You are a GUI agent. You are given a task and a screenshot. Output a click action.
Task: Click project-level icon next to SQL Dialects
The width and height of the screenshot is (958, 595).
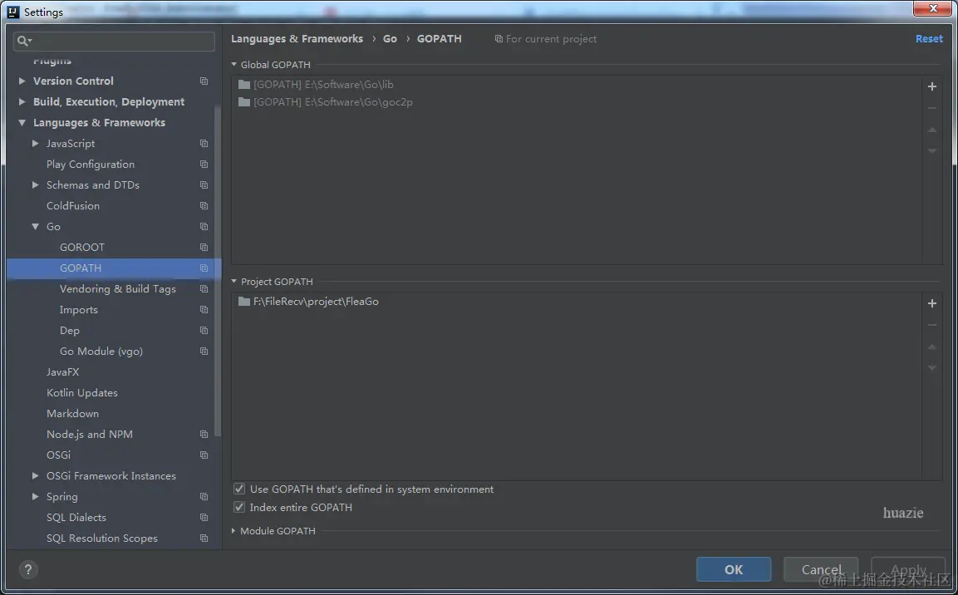(204, 518)
